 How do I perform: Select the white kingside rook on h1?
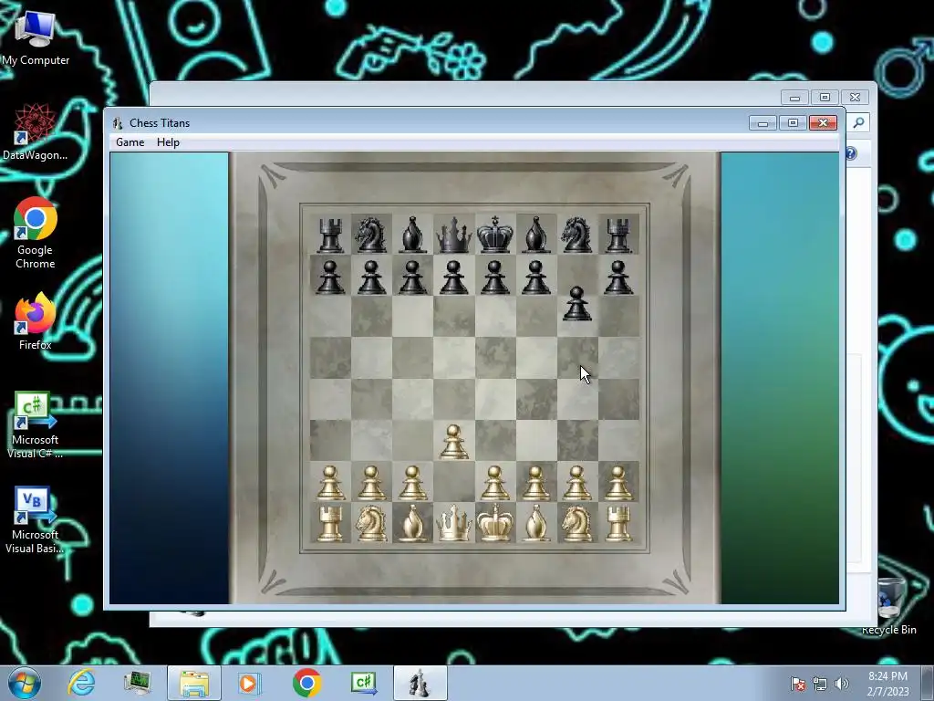[618, 523]
